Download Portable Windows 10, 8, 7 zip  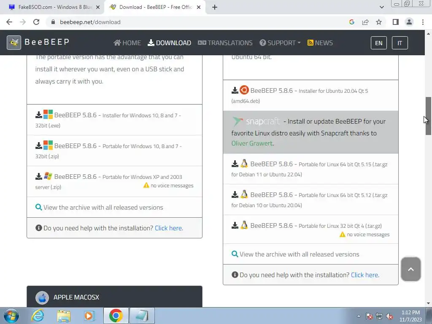tap(114, 151)
